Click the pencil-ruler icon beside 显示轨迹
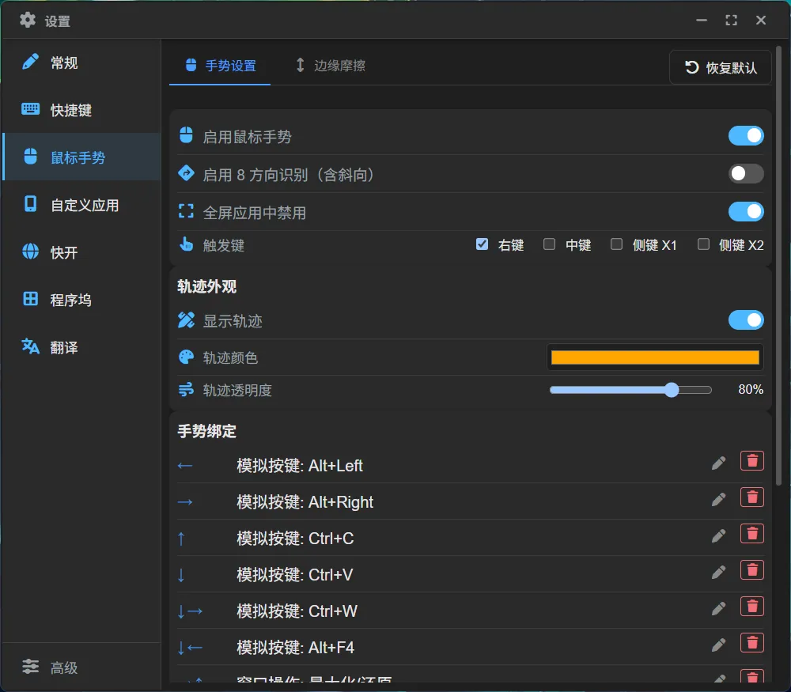This screenshot has width=791, height=692. click(186, 320)
